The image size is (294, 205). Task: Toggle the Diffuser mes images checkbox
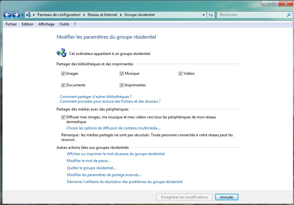coord(63,117)
